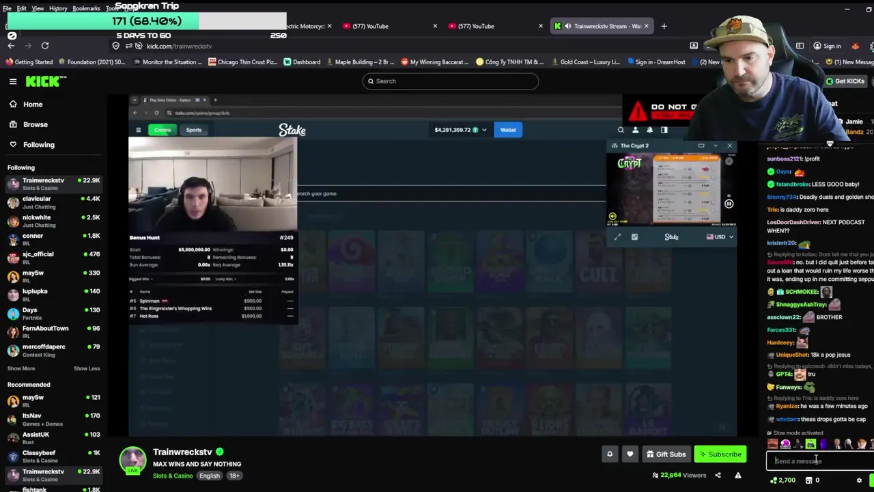
Task: Reload the page with browser refresh
Action: pos(45,46)
